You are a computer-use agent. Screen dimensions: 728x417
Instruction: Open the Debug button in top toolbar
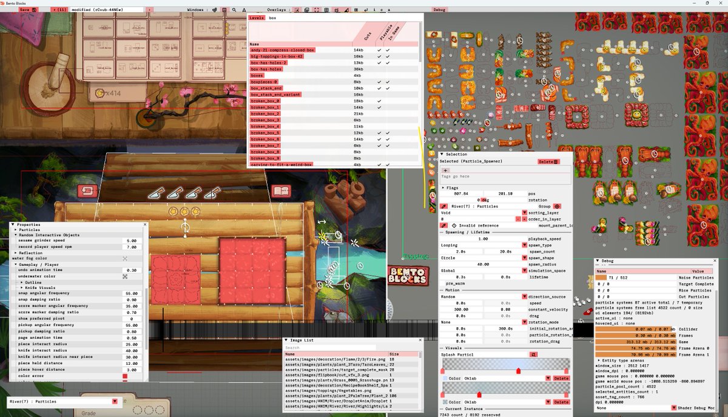439,10
